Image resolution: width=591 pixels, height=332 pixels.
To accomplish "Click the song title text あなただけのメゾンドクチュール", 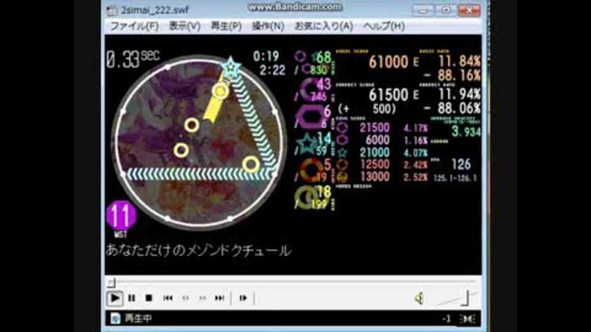I will pyautogui.click(x=198, y=250).
